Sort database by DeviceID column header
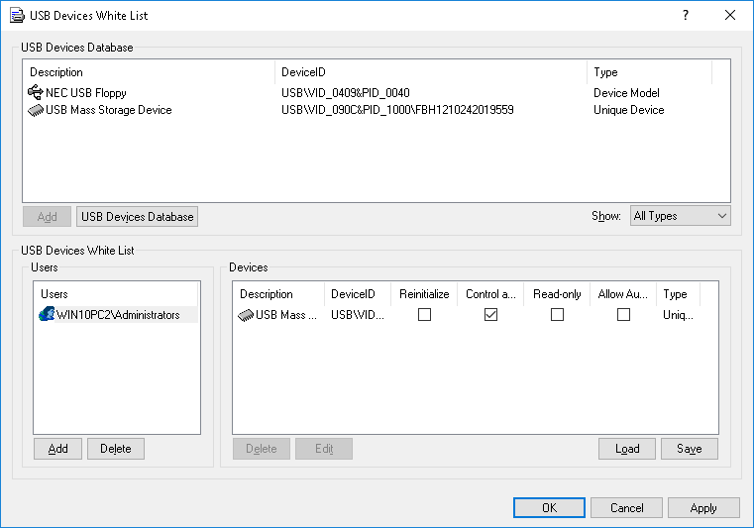Viewport: 754px width, 528px height. pyautogui.click(x=431, y=72)
